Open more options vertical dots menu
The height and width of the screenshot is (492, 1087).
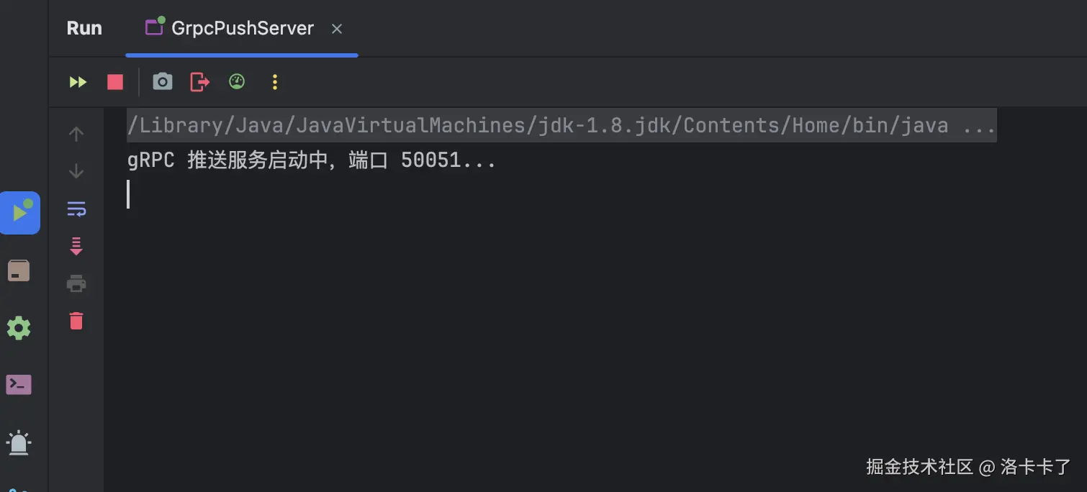pyautogui.click(x=274, y=82)
